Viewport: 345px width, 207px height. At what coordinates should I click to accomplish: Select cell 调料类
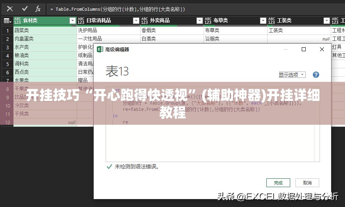coord(45,64)
